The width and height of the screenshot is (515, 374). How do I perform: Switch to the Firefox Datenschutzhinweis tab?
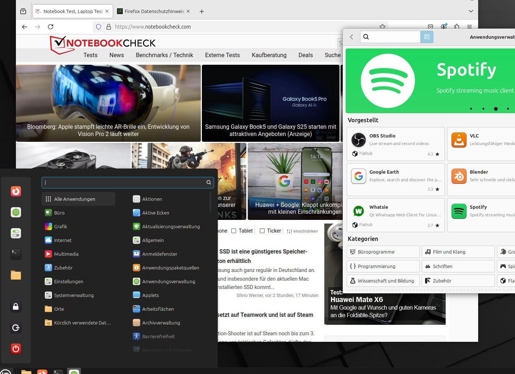tap(155, 12)
